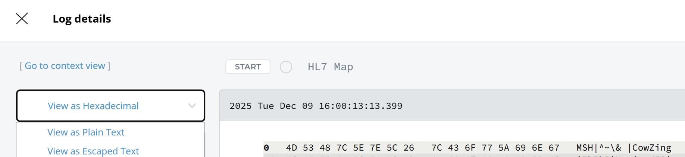Click the hex byte 4D
The image size is (685, 157).
click(x=291, y=148)
